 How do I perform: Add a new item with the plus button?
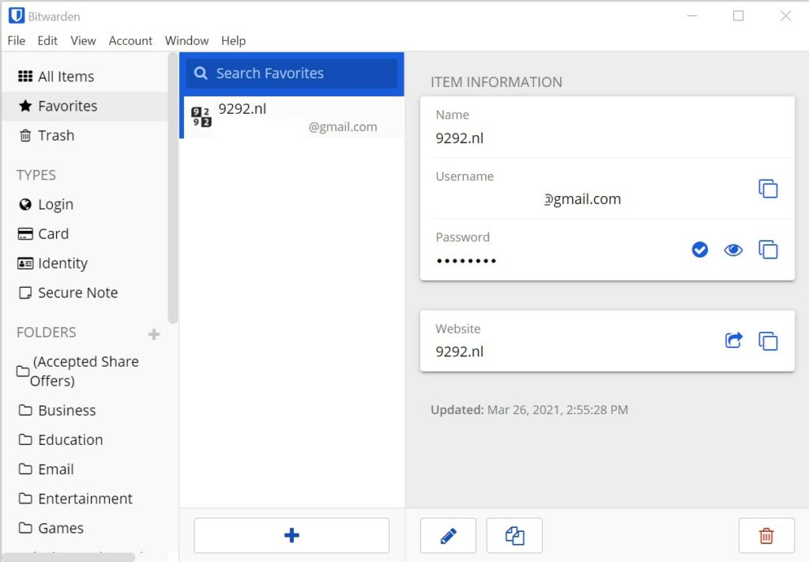tap(292, 535)
